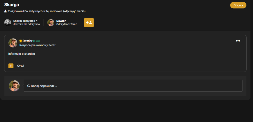This screenshot has height=122, width=253.
Task: Open the Opcje dropdown menu
Action: pos(238,5)
